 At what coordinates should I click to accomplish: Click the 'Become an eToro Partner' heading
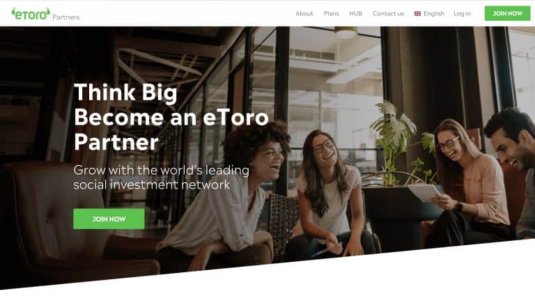(171, 130)
